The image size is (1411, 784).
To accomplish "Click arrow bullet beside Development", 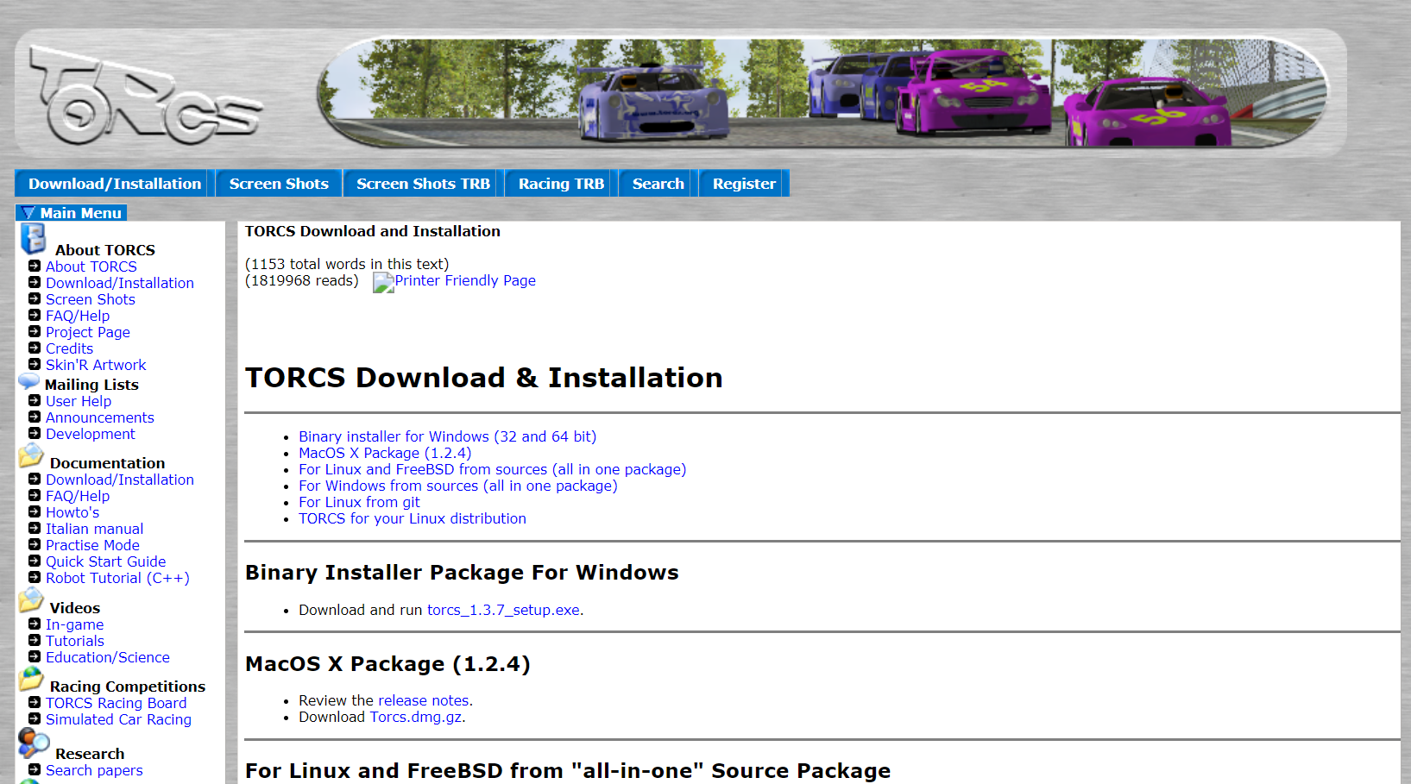I will pyautogui.click(x=35, y=433).
